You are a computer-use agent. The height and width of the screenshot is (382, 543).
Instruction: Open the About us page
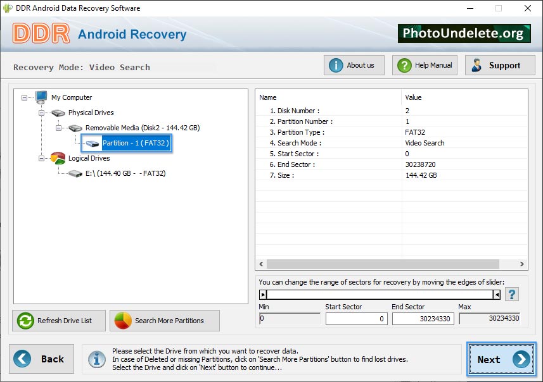[x=354, y=65]
